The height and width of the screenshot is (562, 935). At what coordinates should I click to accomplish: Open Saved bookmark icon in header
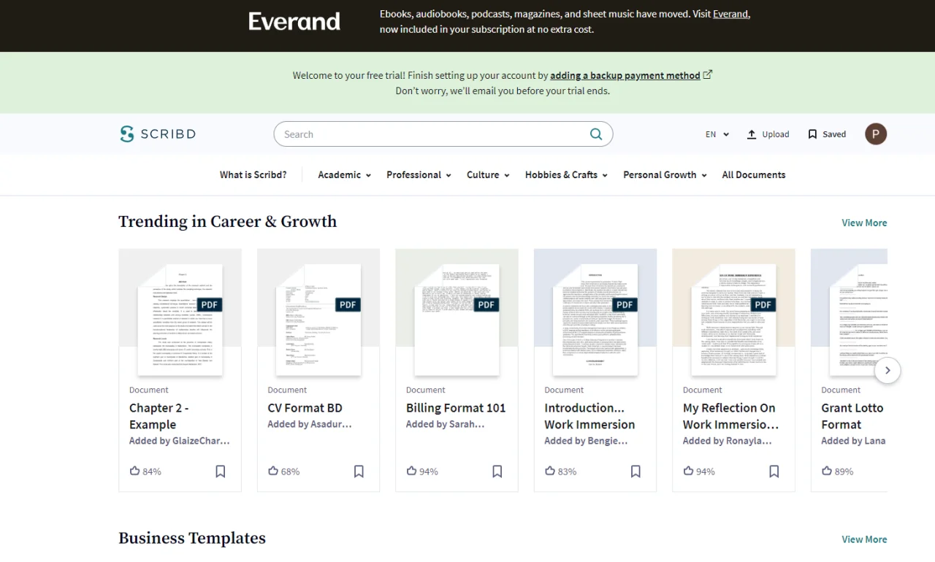(x=812, y=134)
